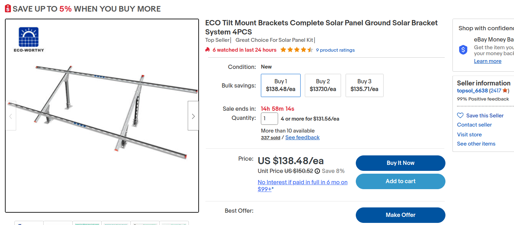Open the topsol_6638 seller profile
This screenshot has height=225, width=514.
(x=472, y=91)
